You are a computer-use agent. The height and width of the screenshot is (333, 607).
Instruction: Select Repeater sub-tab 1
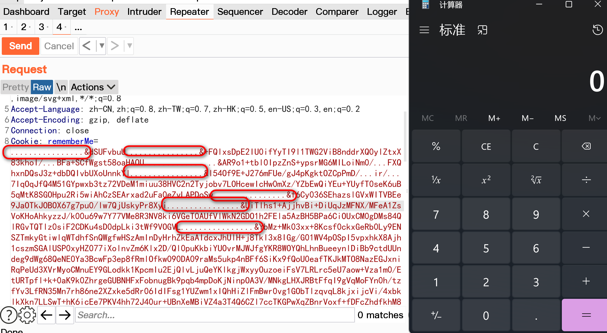tap(6, 27)
